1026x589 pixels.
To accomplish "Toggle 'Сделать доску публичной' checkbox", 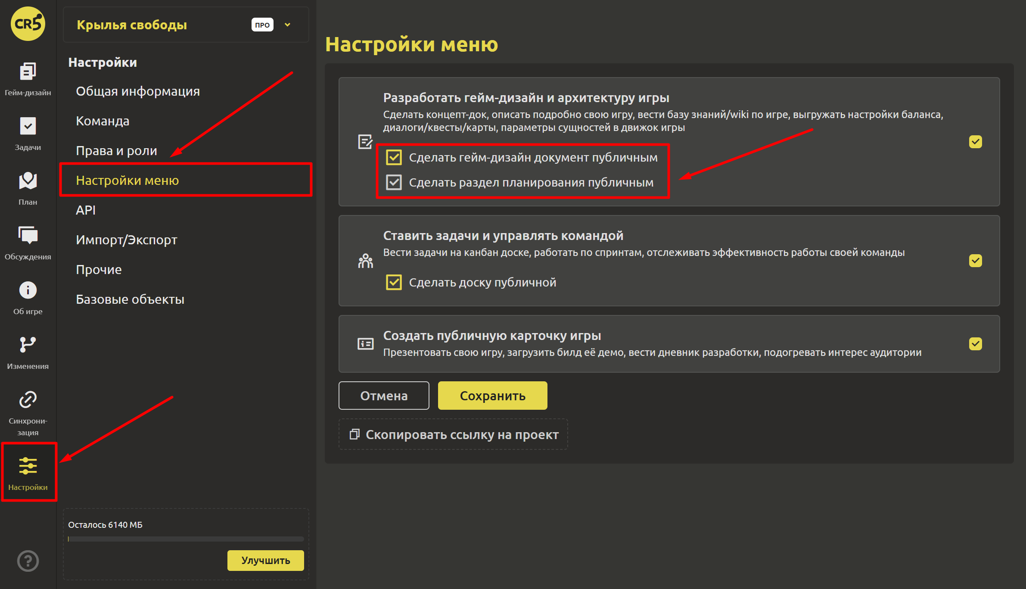I will pos(394,283).
